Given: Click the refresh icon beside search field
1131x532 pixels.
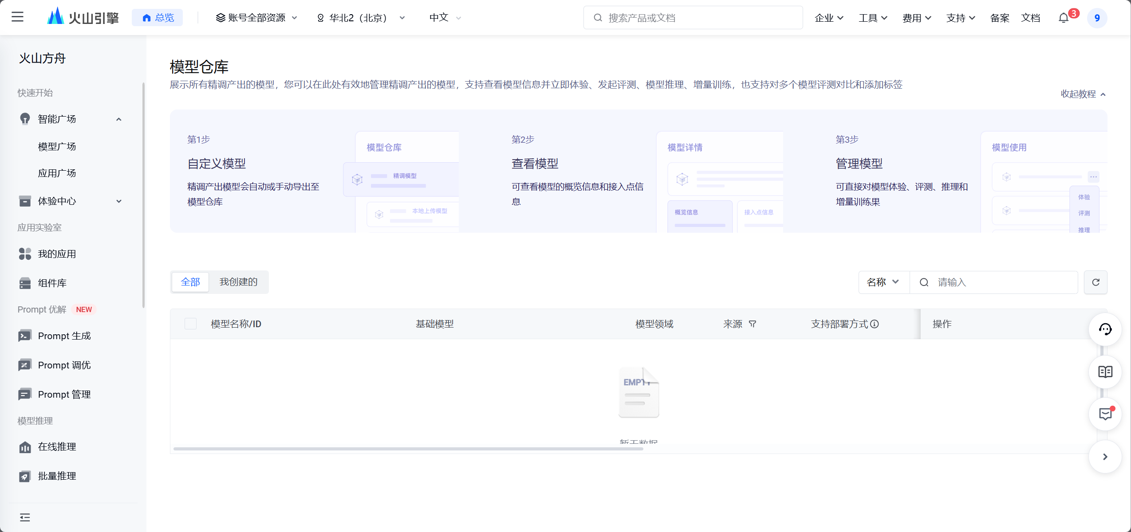Looking at the screenshot, I should [x=1096, y=282].
